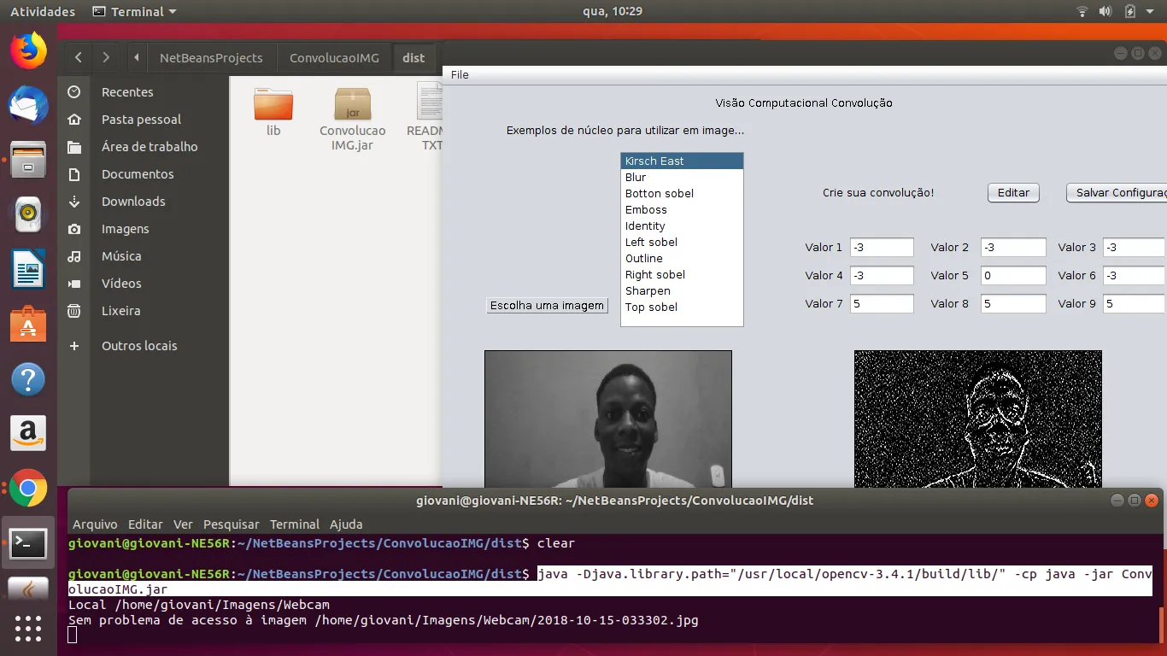Select the Top sobel kernel

(682, 307)
